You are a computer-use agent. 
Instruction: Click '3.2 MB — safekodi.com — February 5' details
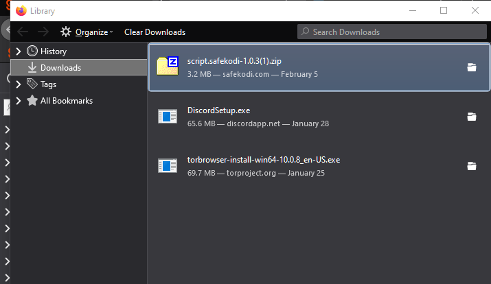pos(253,75)
